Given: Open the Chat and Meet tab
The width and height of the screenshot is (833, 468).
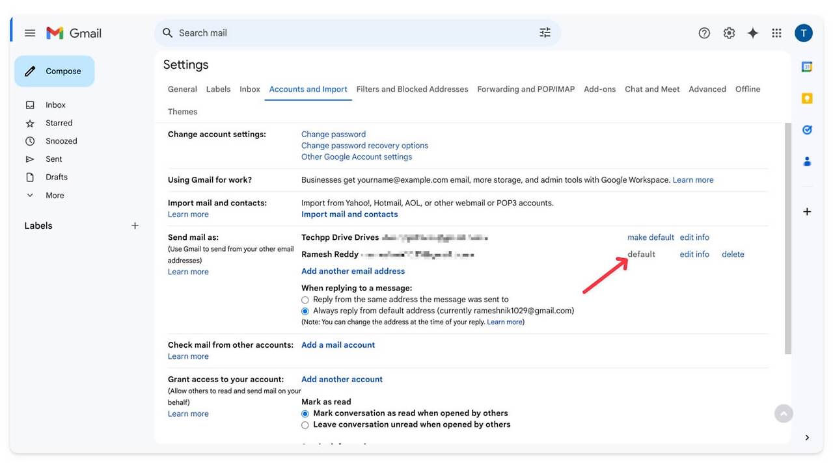Looking at the screenshot, I should (652, 89).
